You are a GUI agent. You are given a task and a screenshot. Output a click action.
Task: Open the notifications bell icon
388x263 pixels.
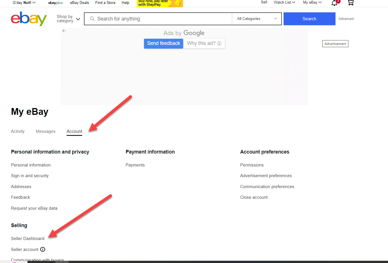(x=335, y=3)
